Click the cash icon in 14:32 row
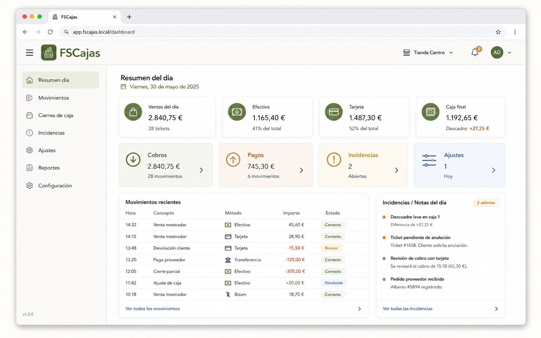Viewport: 541px width, 338px height. pos(228,225)
